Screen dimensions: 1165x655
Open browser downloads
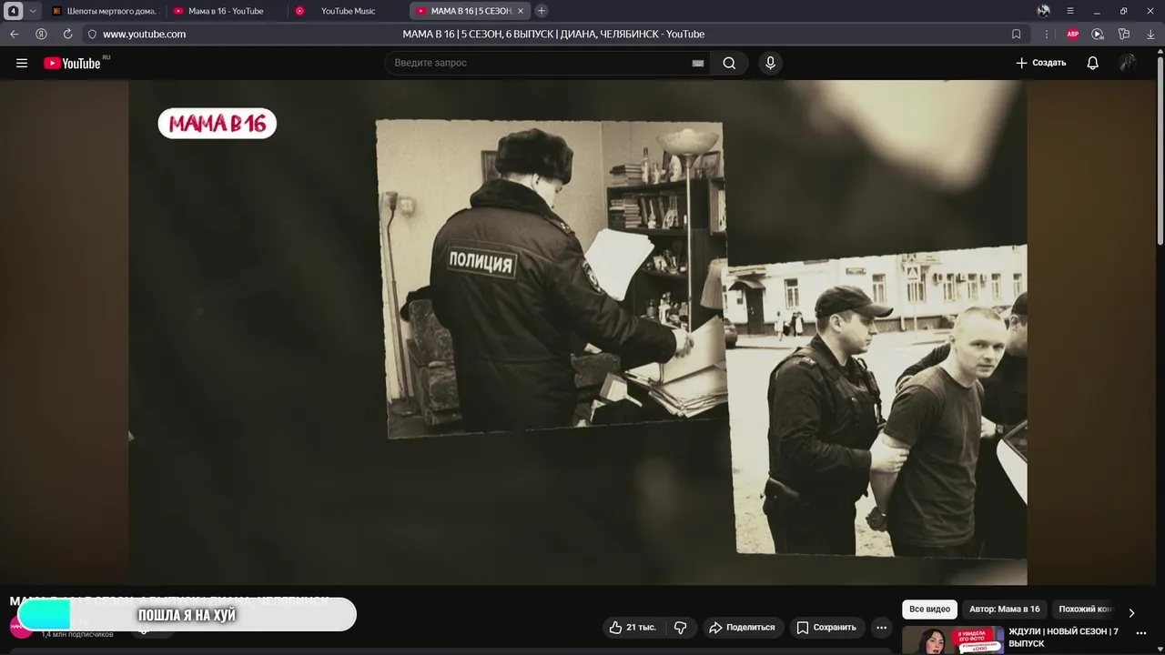[x=1150, y=34]
